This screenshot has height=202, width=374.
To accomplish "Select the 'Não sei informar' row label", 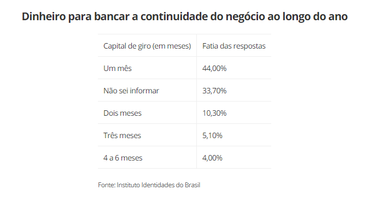I will 131,91.
